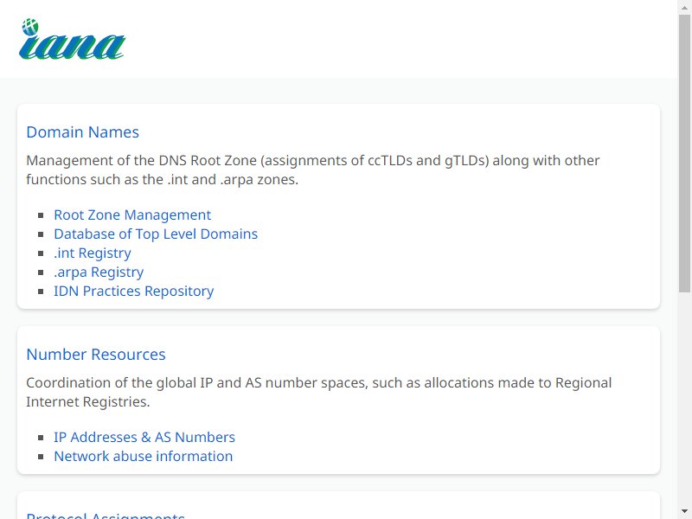Click the IANA logo
Screen dimensions: 692x519
[73, 39]
